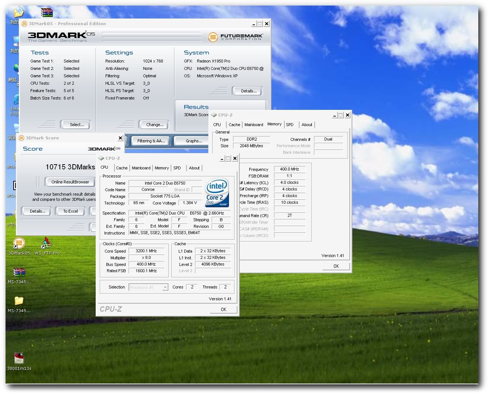Click the Command Rate 2T field

pos(290,215)
